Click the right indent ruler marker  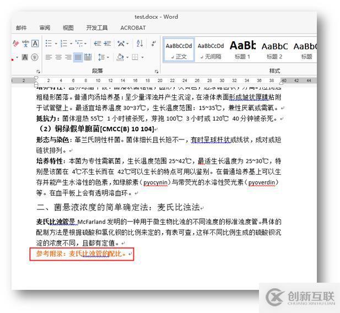pos(281,83)
